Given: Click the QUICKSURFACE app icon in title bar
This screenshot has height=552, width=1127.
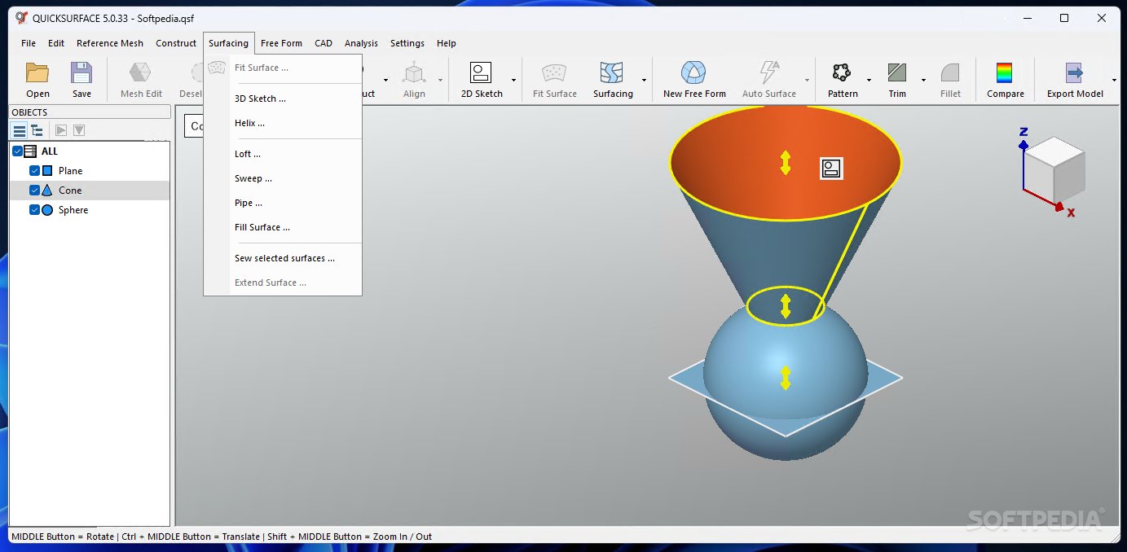Looking at the screenshot, I should click(21, 18).
